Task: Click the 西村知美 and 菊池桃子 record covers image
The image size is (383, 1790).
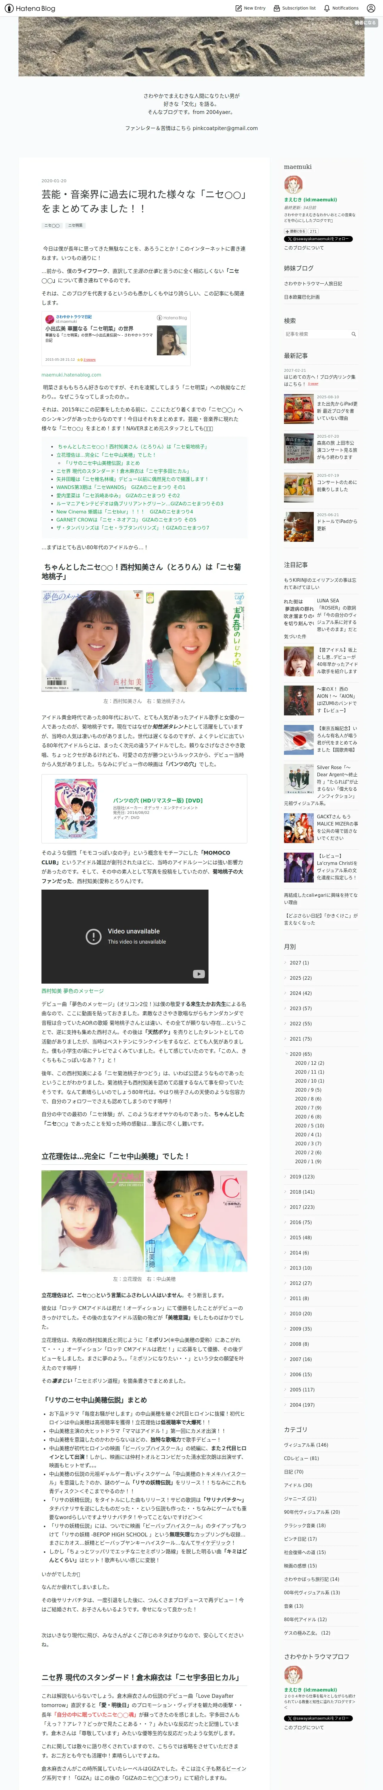Action: pyautogui.click(x=144, y=641)
